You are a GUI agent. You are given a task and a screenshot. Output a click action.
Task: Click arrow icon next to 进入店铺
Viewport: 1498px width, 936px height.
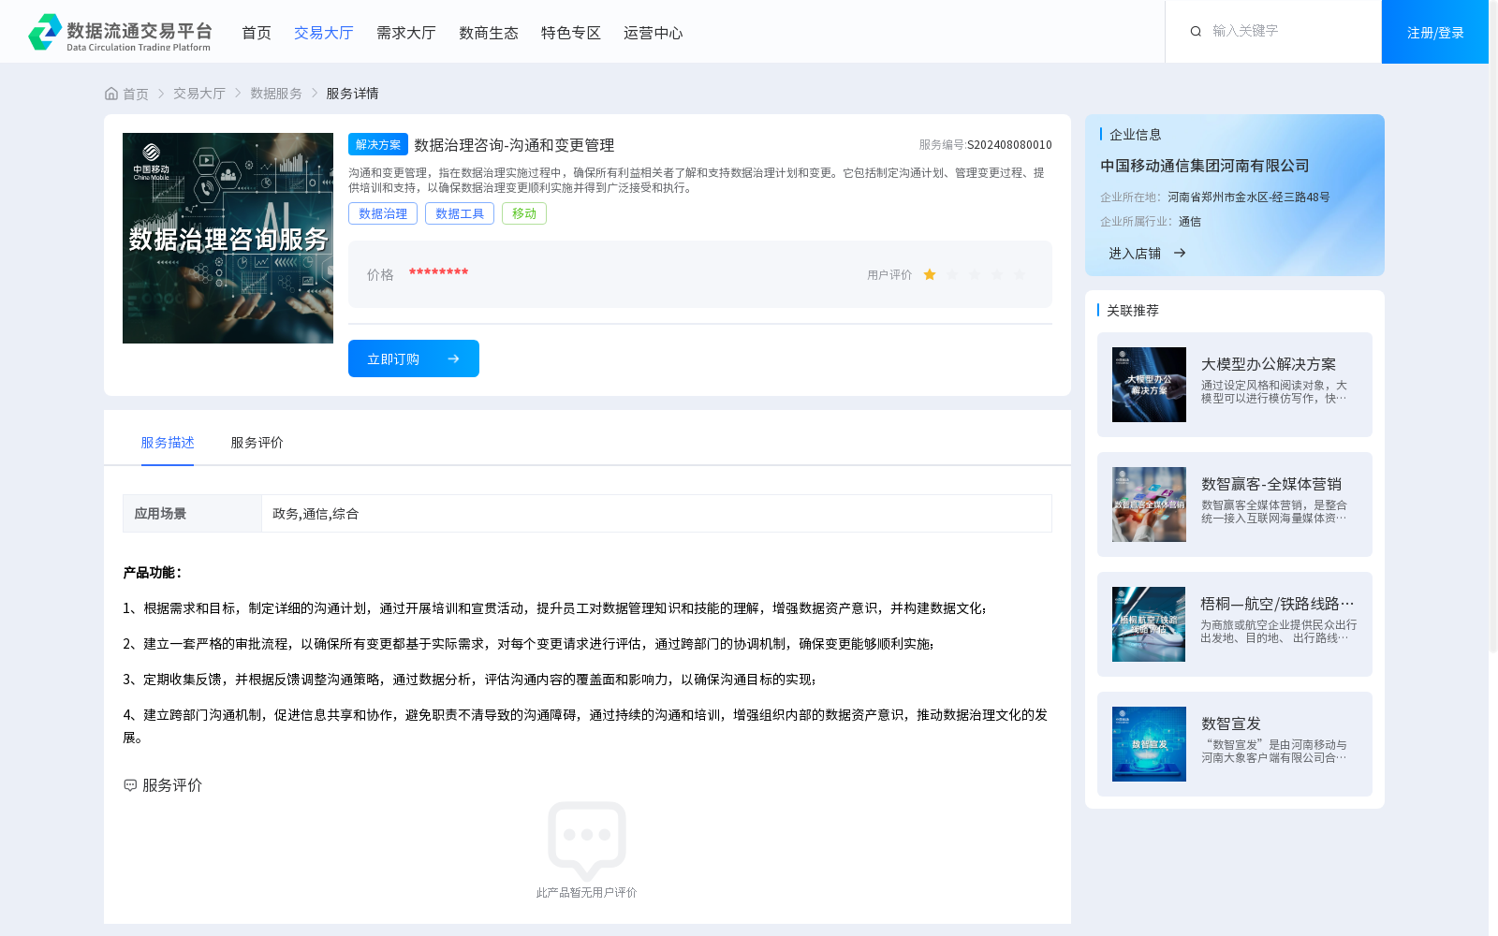click(1180, 253)
